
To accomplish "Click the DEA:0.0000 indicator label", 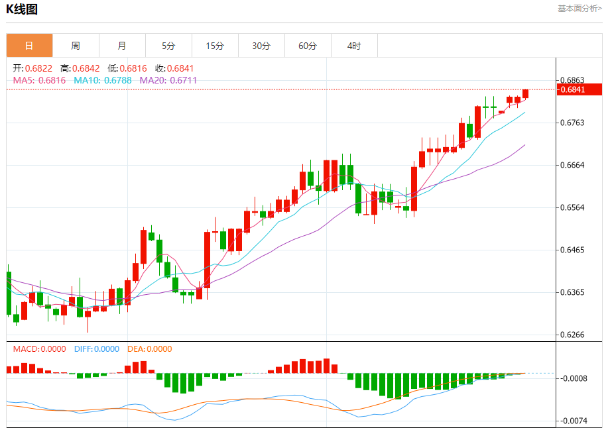I will [150, 349].
